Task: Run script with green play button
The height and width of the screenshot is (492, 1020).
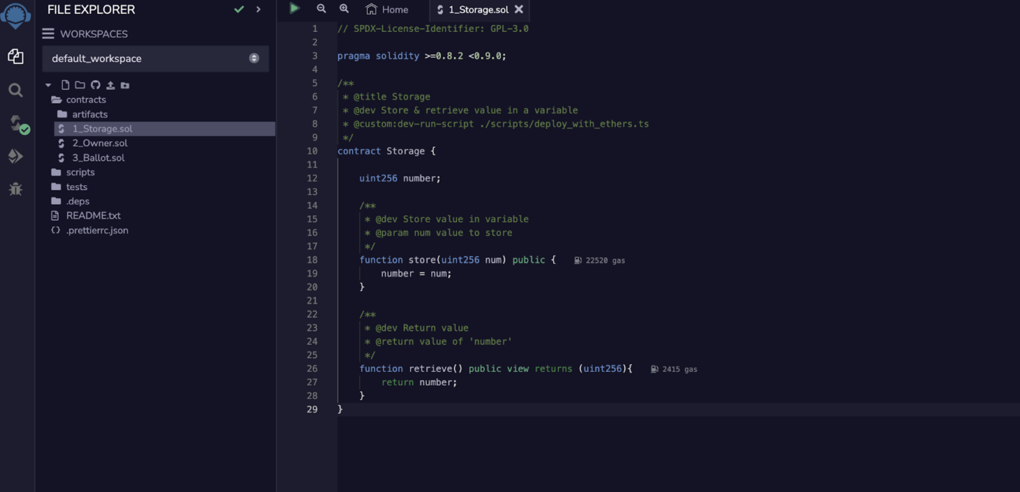Action: click(294, 9)
